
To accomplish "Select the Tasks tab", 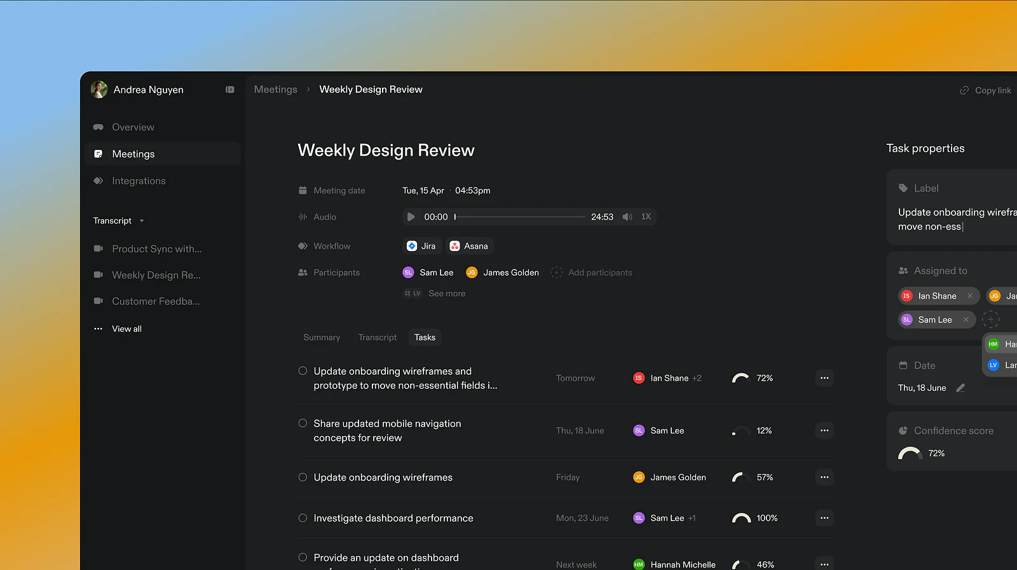I will click(x=425, y=337).
